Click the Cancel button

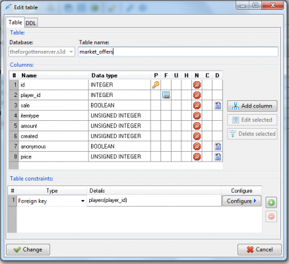[259, 249]
